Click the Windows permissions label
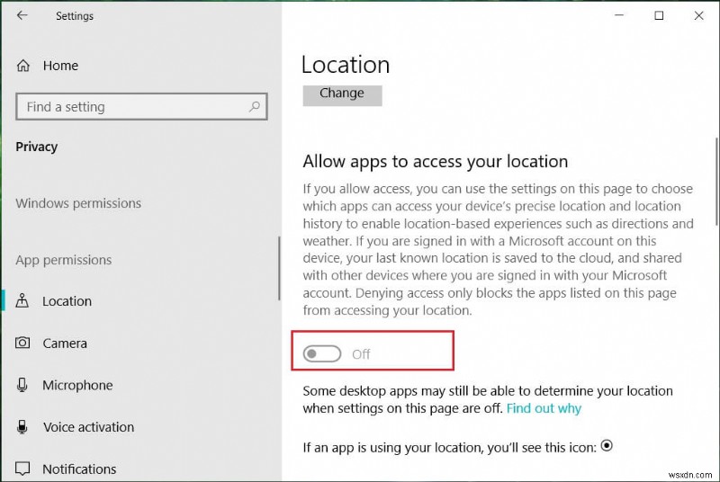720x482 pixels. [78, 203]
